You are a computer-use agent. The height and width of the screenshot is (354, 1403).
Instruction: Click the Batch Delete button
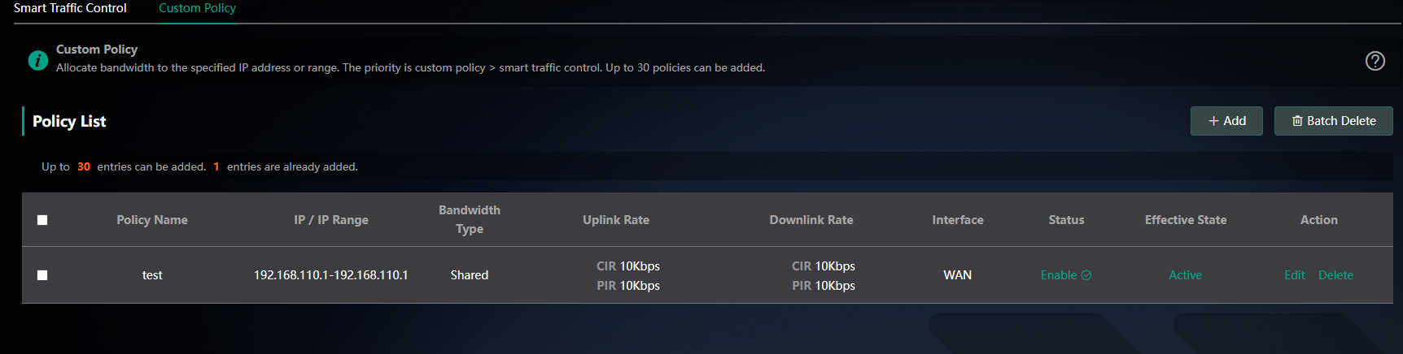1333,121
